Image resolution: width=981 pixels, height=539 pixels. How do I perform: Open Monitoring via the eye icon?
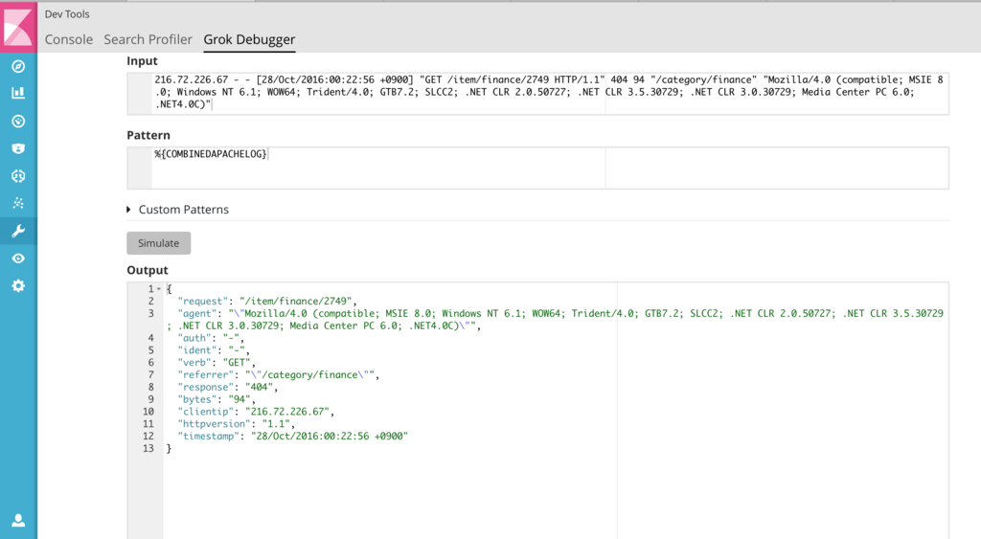point(18,258)
